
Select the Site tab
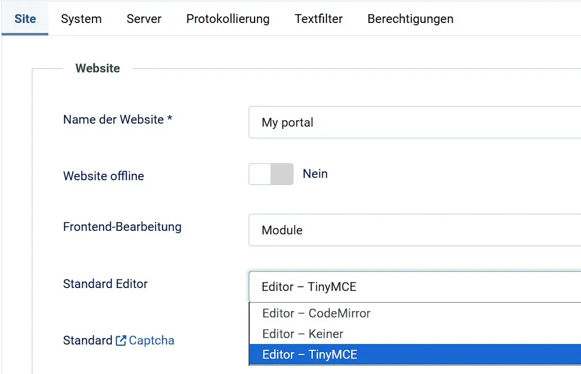pyautogui.click(x=25, y=18)
